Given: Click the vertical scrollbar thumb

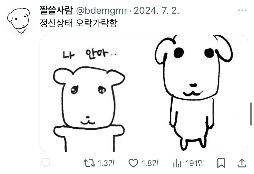Looking at the screenshot, I should pos(251,114).
